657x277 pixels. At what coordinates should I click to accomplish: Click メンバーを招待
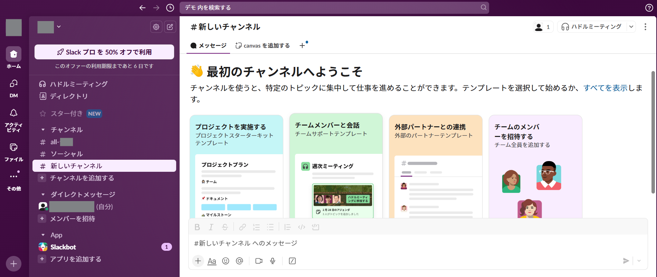coord(104,219)
